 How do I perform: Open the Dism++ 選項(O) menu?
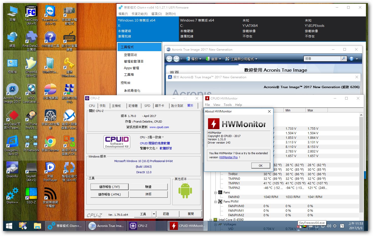tap(156, 14)
